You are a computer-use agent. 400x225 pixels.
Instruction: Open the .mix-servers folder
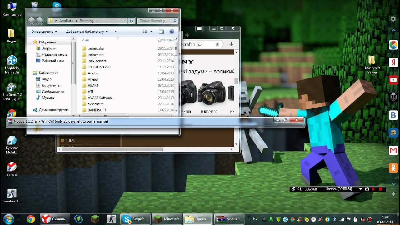tap(97, 61)
